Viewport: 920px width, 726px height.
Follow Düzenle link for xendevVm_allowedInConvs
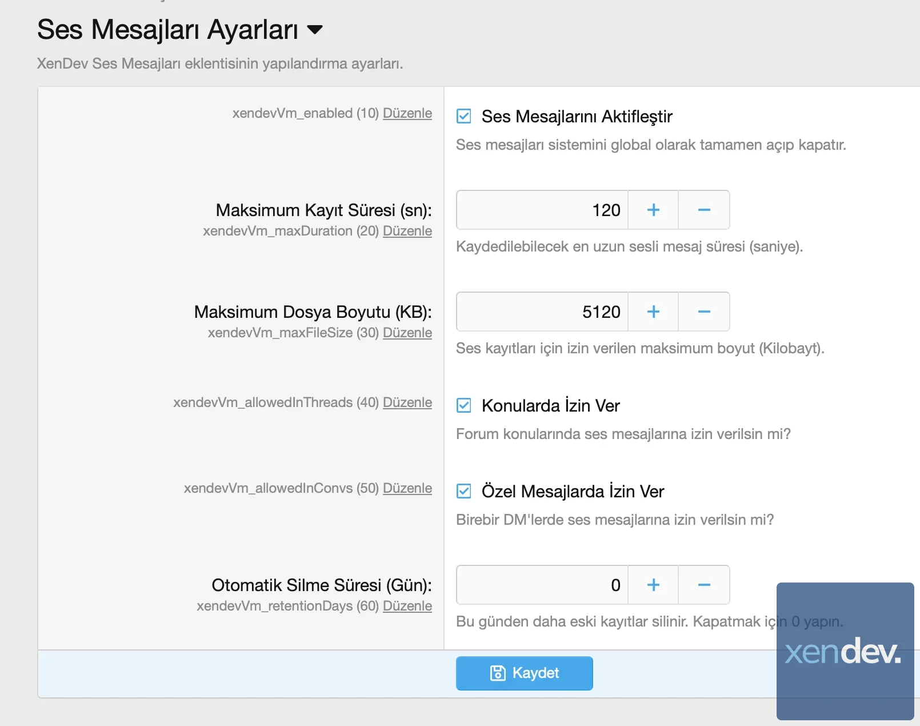click(x=407, y=488)
